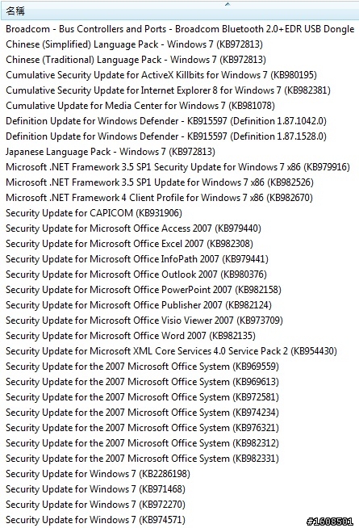Select 2007 Office System update KB974234
Viewport: 359px width, 528px height.
coord(142,413)
